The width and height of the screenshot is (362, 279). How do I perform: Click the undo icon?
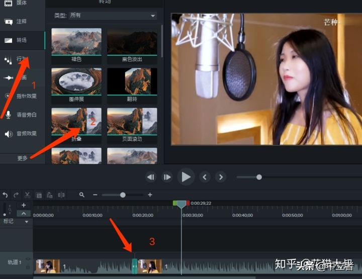(5, 195)
